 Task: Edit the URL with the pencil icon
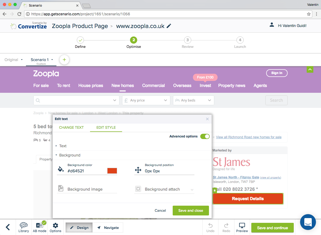169,26
